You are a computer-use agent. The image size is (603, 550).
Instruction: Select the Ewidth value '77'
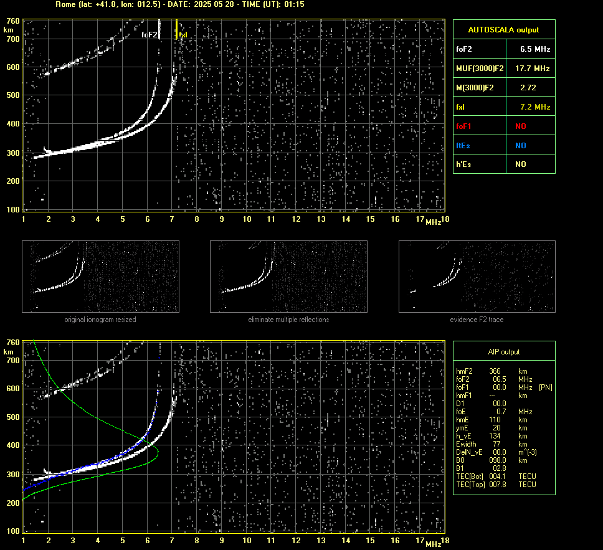click(496, 444)
